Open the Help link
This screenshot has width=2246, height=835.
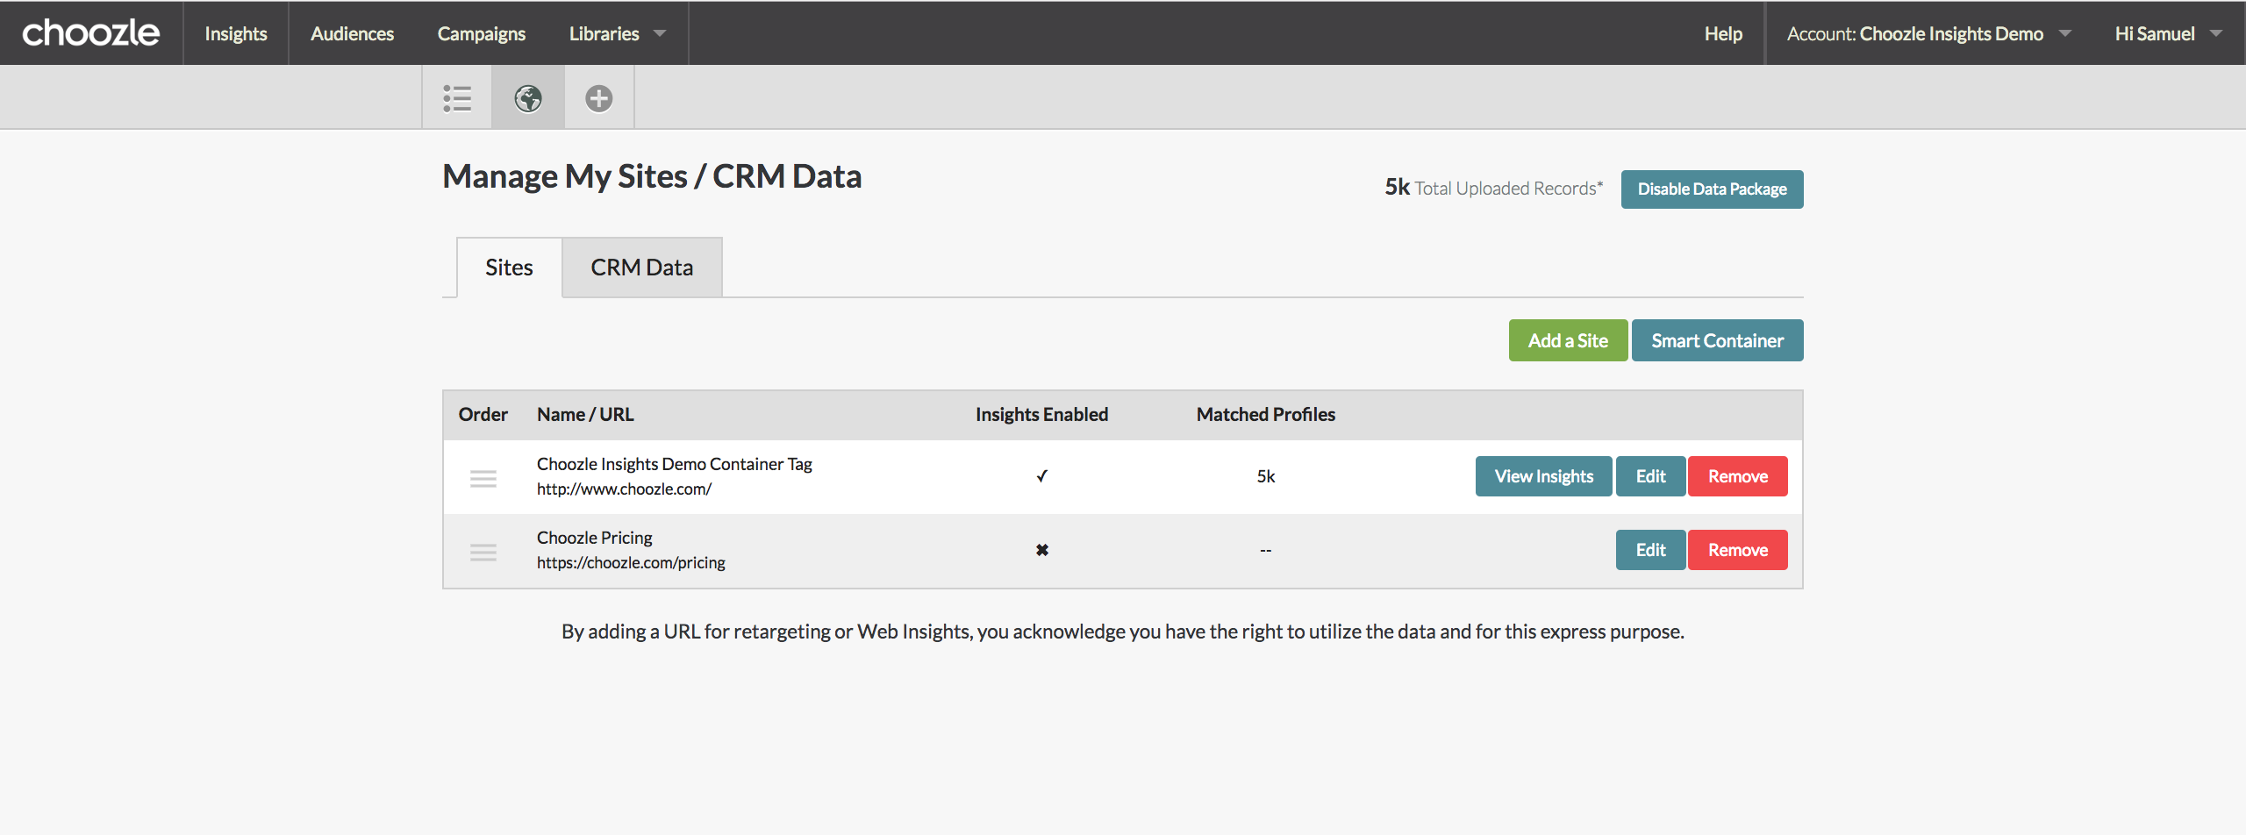tap(1723, 33)
